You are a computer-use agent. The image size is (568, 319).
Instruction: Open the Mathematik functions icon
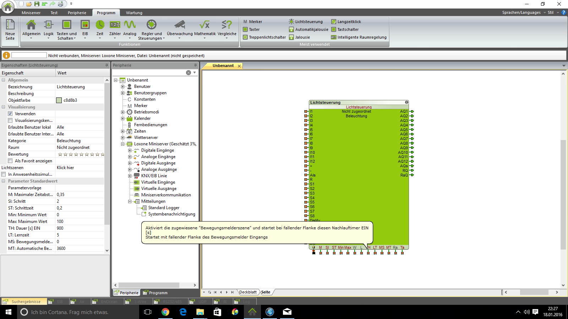click(204, 25)
